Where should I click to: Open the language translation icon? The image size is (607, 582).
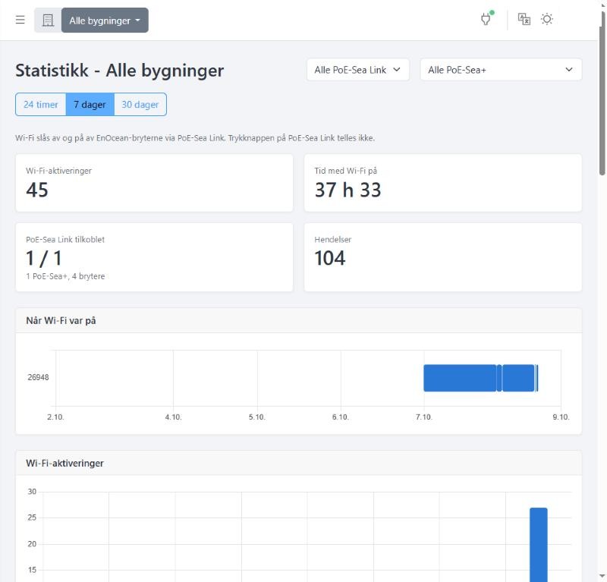pyautogui.click(x=524, y=18)
